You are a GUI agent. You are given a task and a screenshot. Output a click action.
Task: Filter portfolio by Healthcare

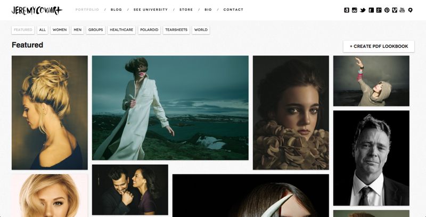pyautogui.click(x=121, y=30)
